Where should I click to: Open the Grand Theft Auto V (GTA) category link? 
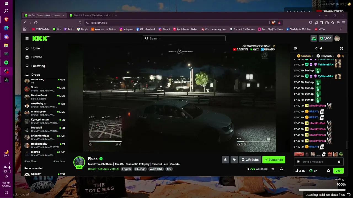103,169
